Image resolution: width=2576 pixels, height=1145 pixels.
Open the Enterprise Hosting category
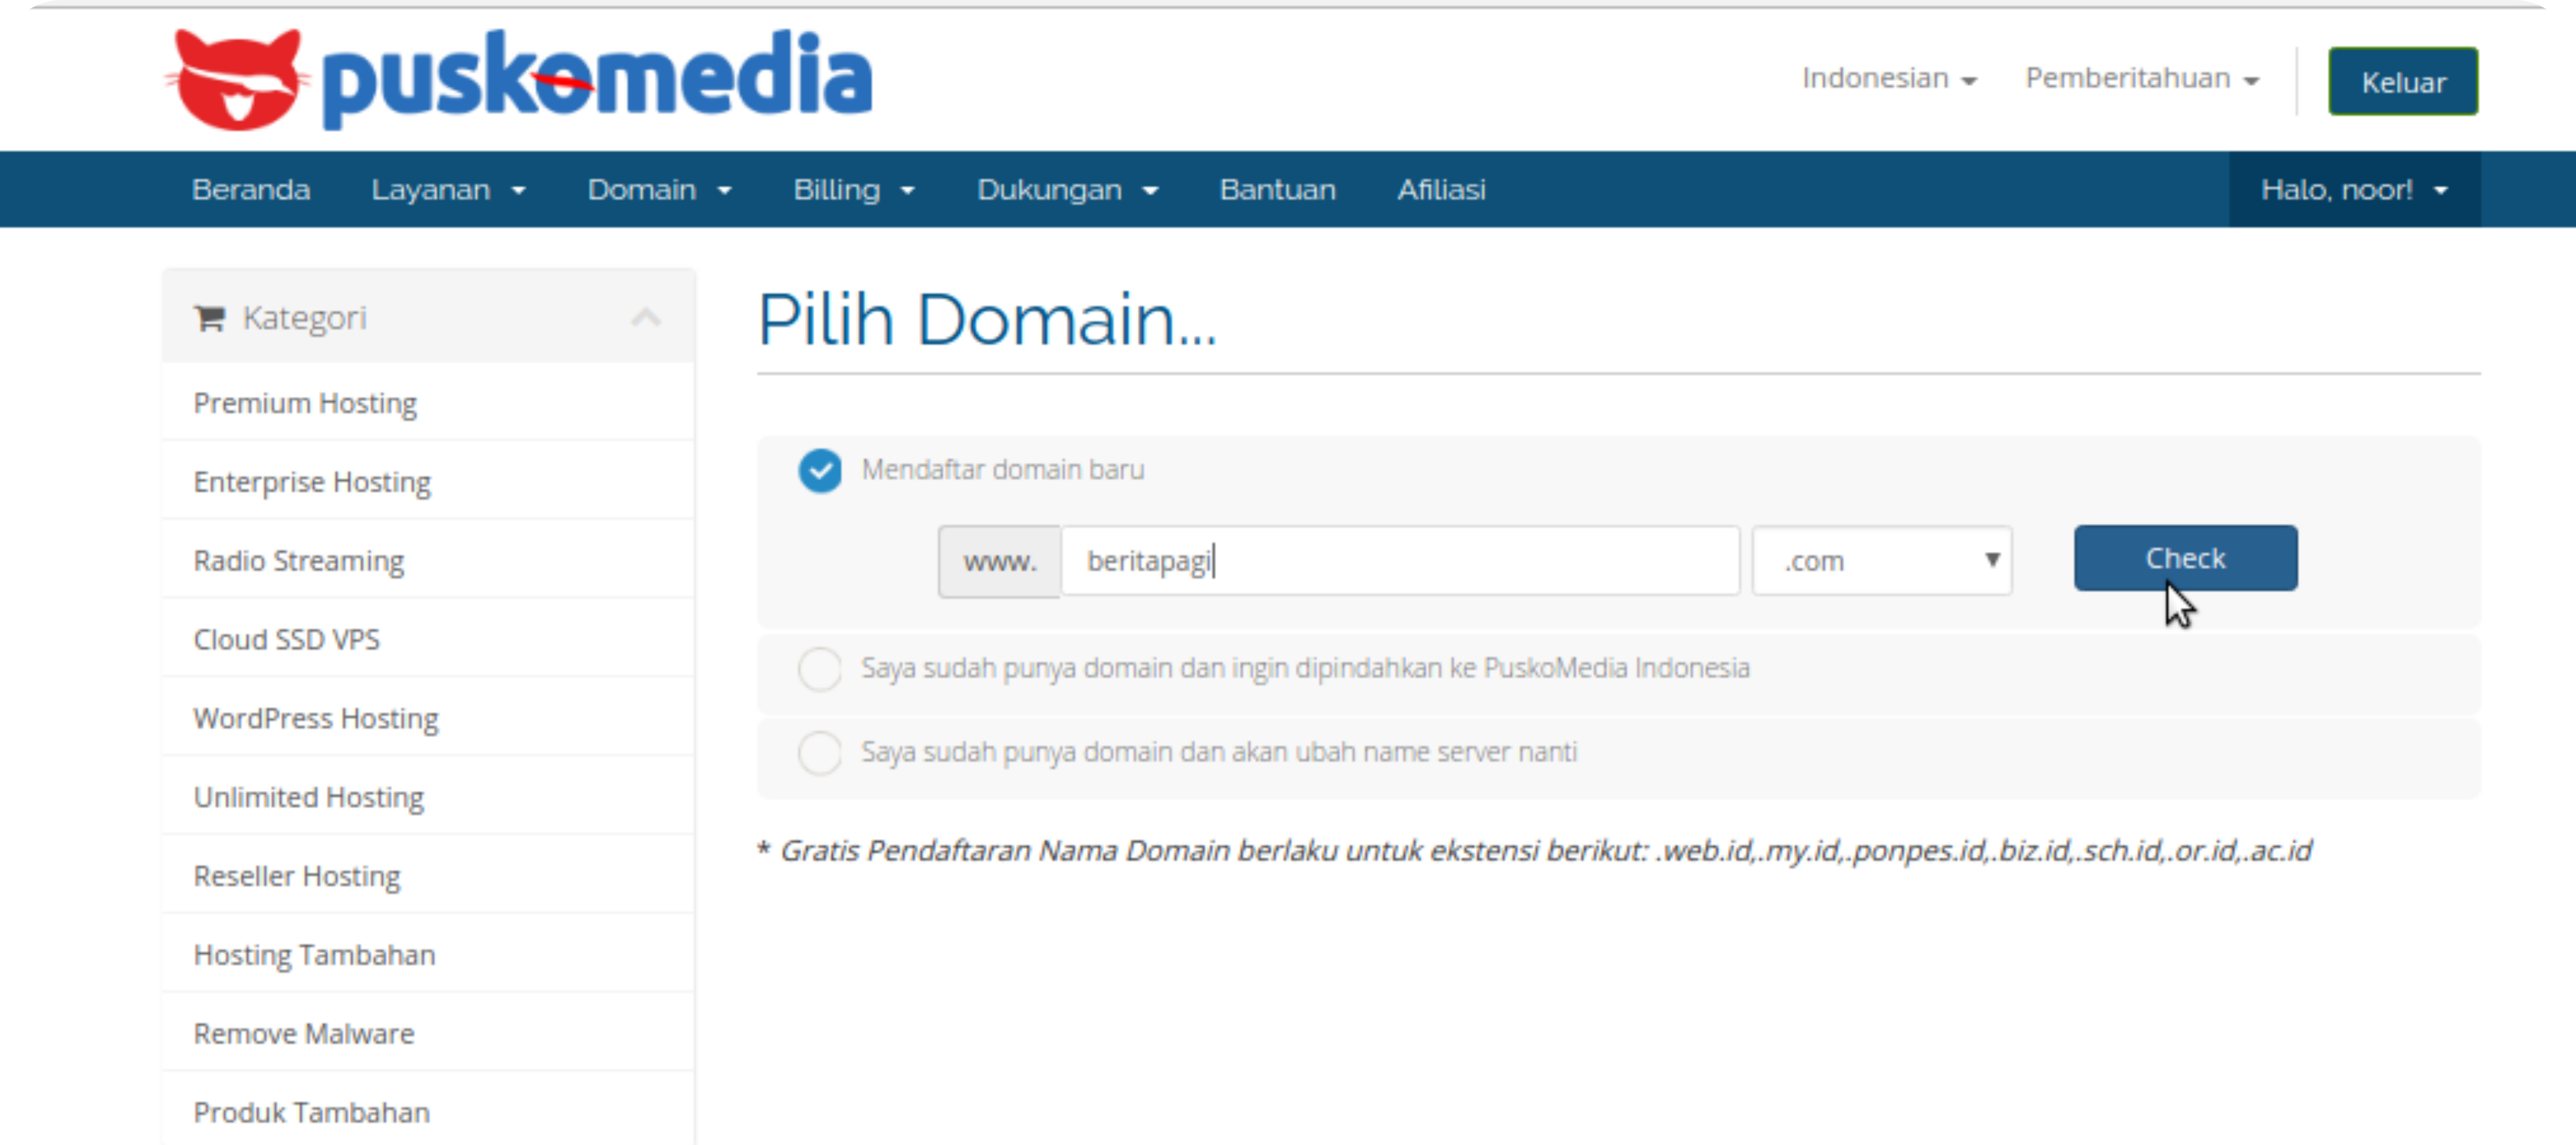428,482
